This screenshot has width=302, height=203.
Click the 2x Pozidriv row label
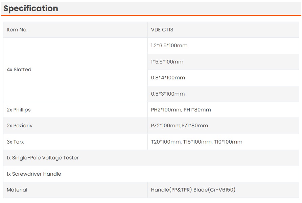pyautogui.click(x=20, y=126)
